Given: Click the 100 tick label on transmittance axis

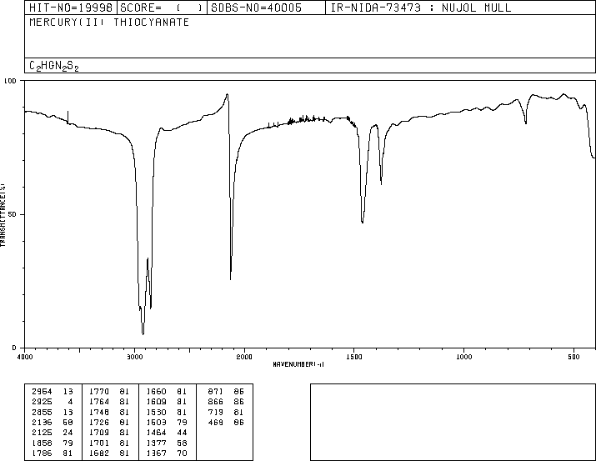Looking at the screenshot, I should pos(10,81).
